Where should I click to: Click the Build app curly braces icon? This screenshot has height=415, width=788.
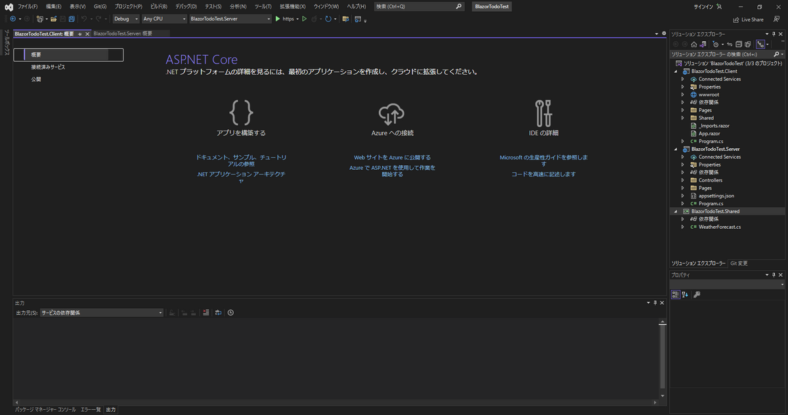pos(241,113)
